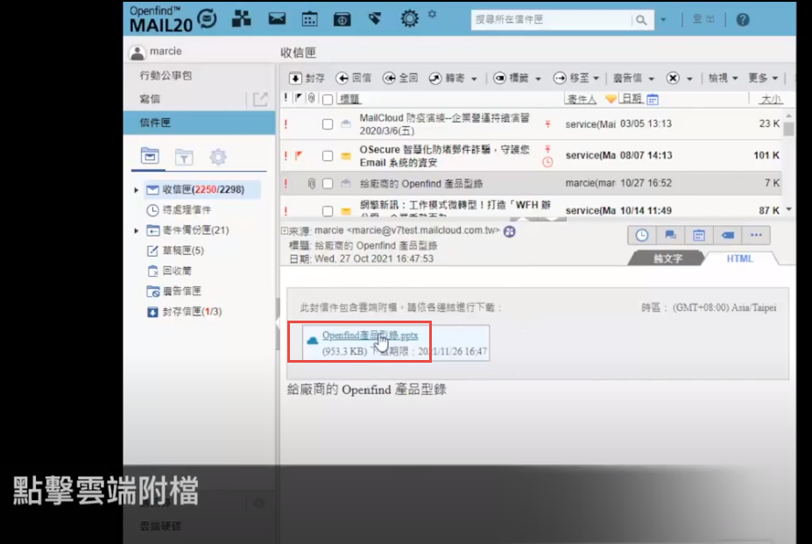Click the 全回 reply-all button
This screenshot has height=544, width=812.
(400, 78)
